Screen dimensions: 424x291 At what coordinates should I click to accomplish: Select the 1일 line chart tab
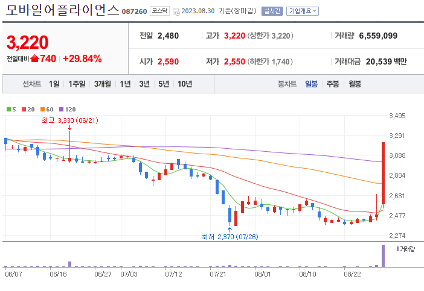point(54,84)
